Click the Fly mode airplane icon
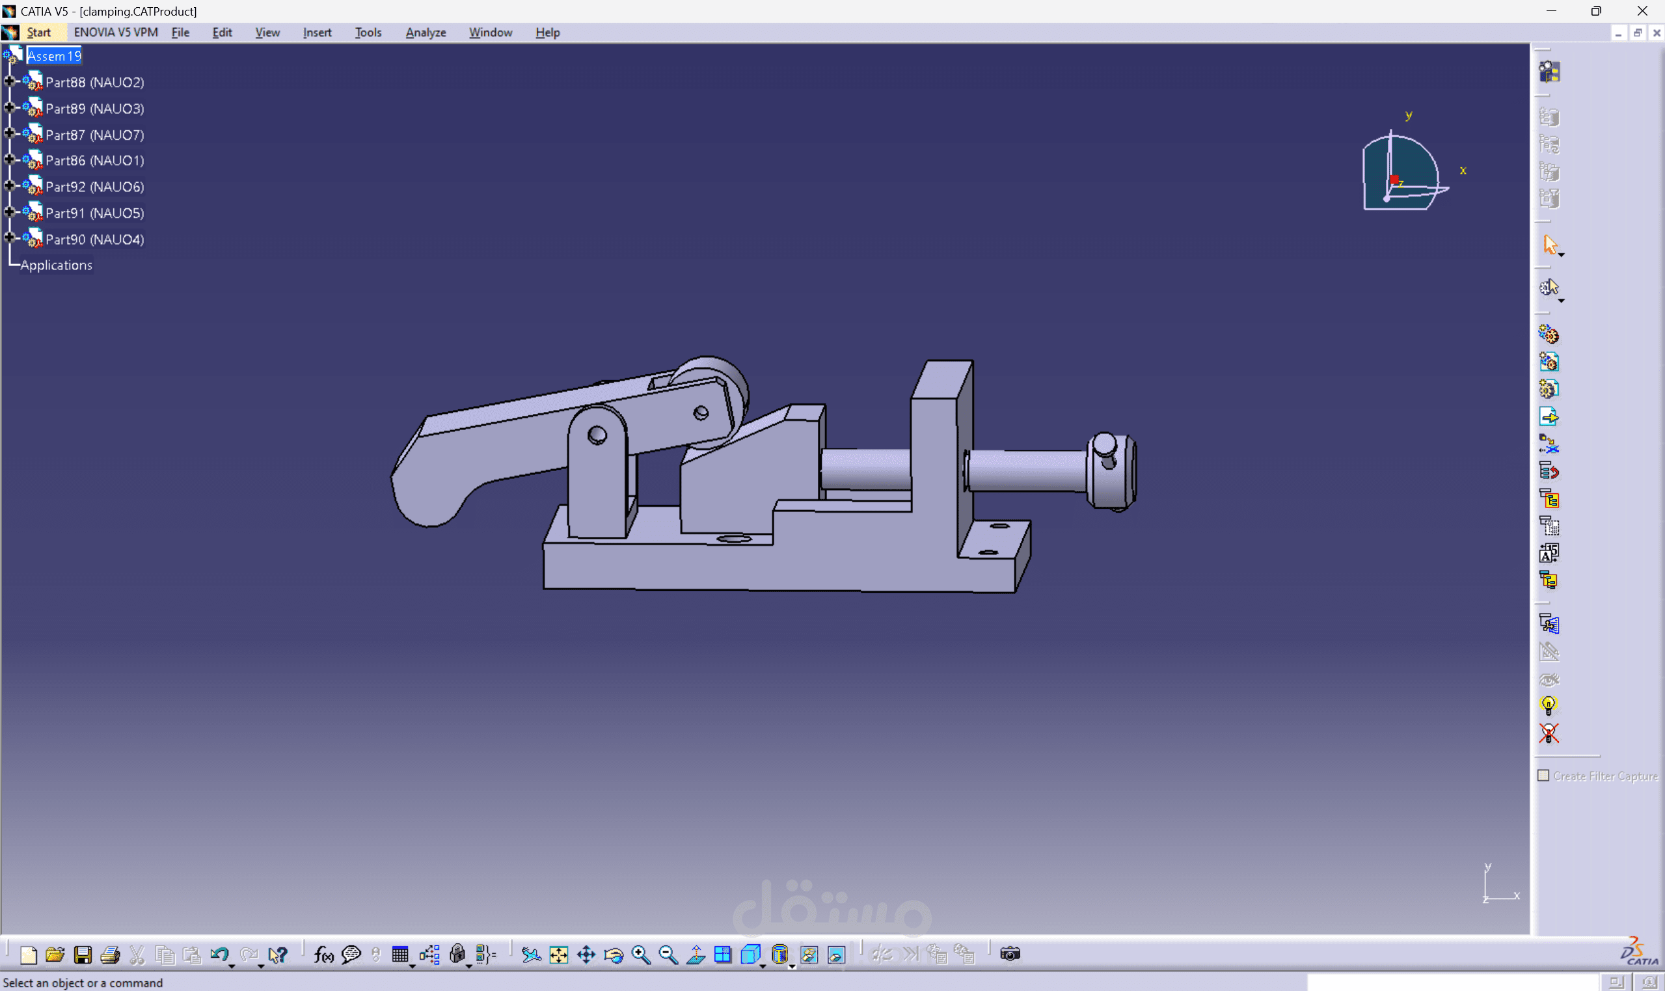Image resolution: width=1665 pixels, height=991 pixels. (x=531, y=955)
